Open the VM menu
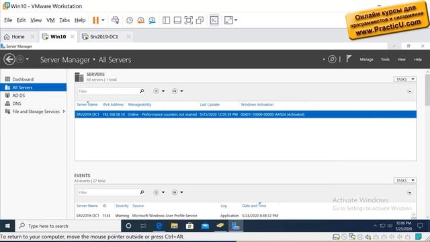The width and height of the screenshot is (430, 242). click(x=50, y=20)
